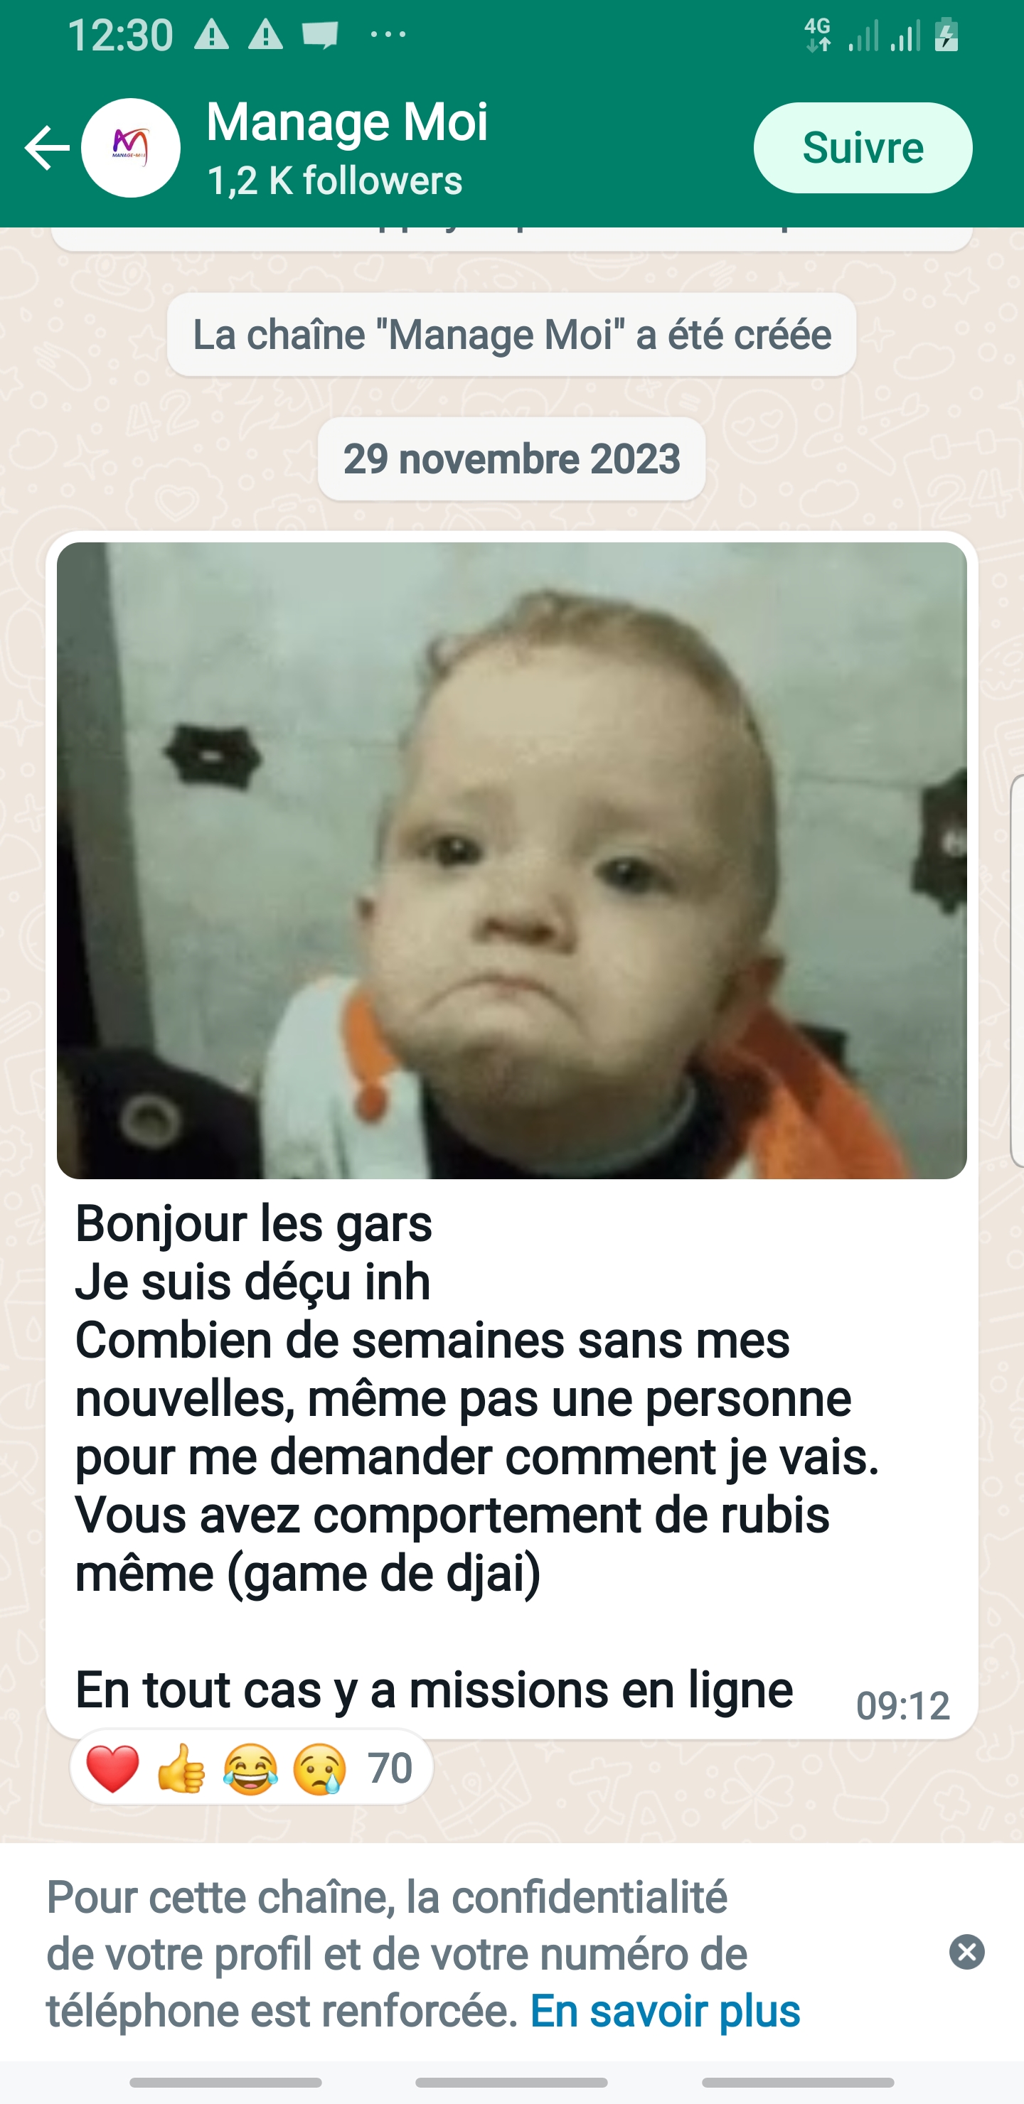Tap the laughing tears reaction emoji

(x=250, y=1768)
